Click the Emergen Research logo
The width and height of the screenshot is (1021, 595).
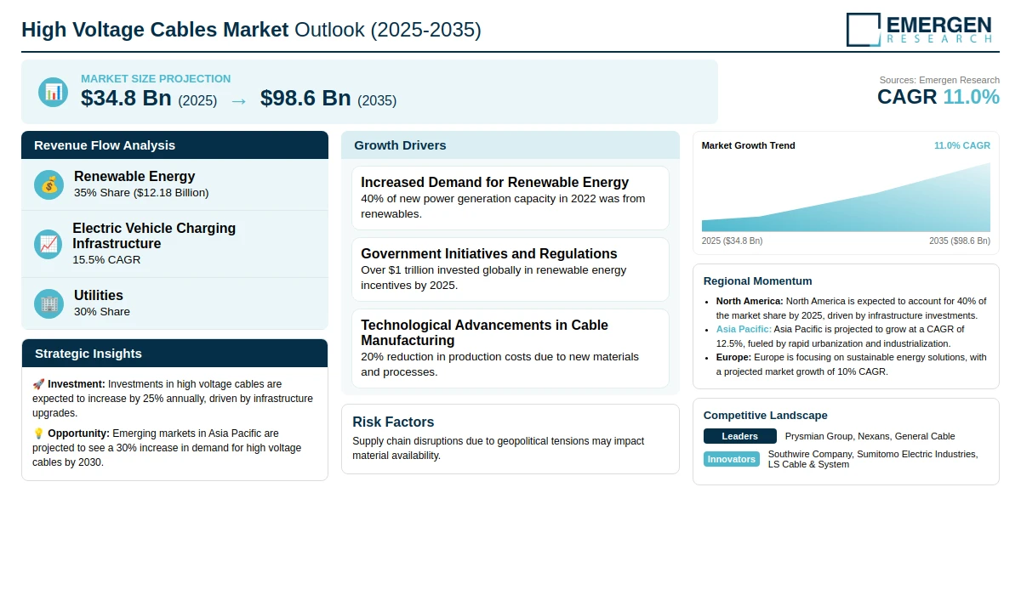point(919,30)
